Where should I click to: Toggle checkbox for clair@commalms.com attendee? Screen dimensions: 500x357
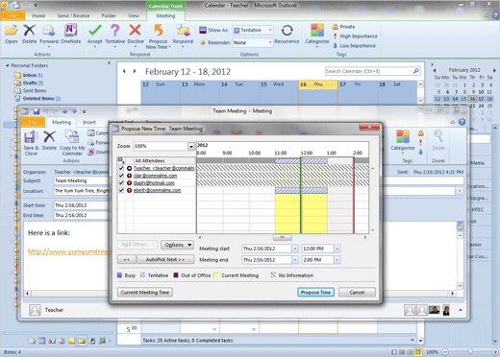121,176
